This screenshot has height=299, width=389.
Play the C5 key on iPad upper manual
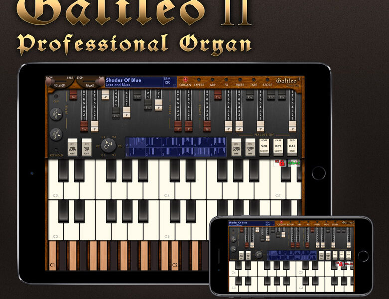[278, 191]
